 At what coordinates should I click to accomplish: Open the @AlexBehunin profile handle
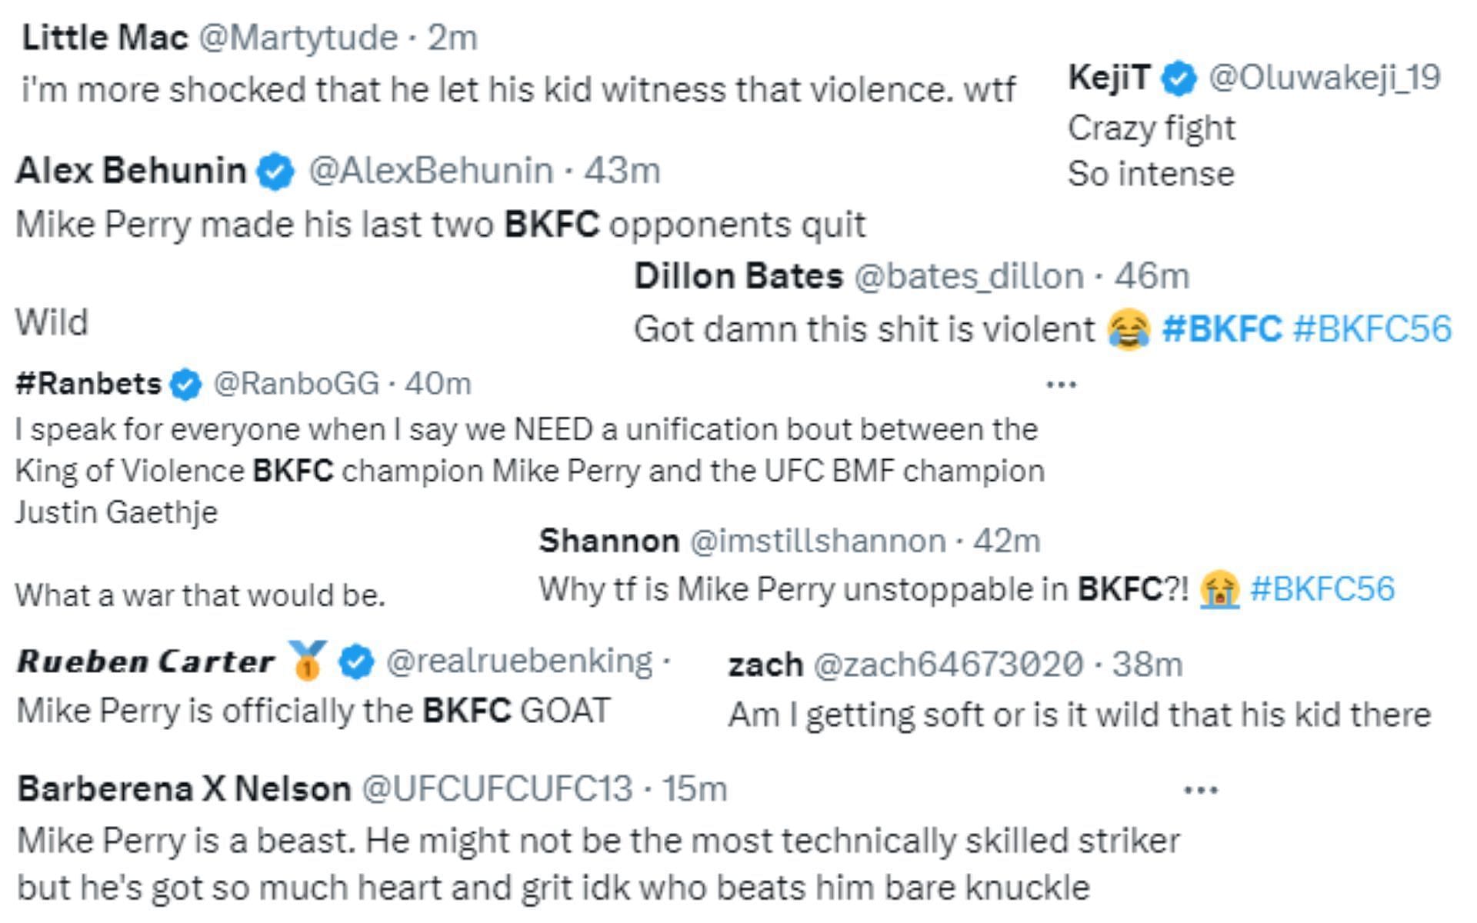click(x=430, y=171)
